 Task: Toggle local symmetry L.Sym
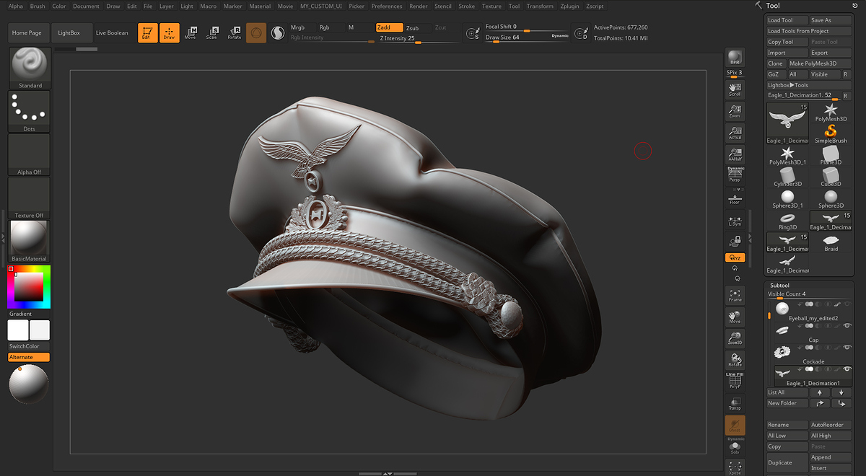(735, 219)
